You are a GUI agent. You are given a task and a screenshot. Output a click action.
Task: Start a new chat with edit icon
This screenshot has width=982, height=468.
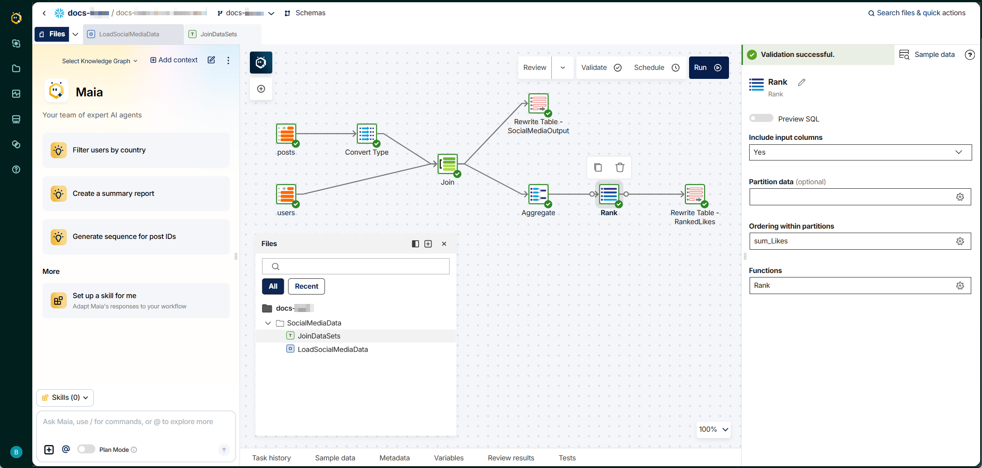click(211, 60)
